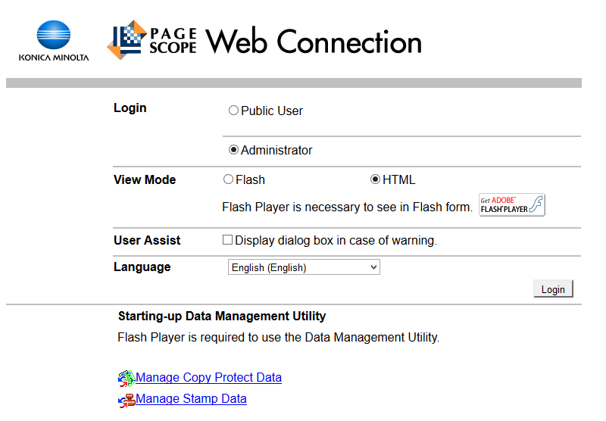Click the PageScope Web Connection logo
Viewport: 606px width, 421px height.
(151, 41)
